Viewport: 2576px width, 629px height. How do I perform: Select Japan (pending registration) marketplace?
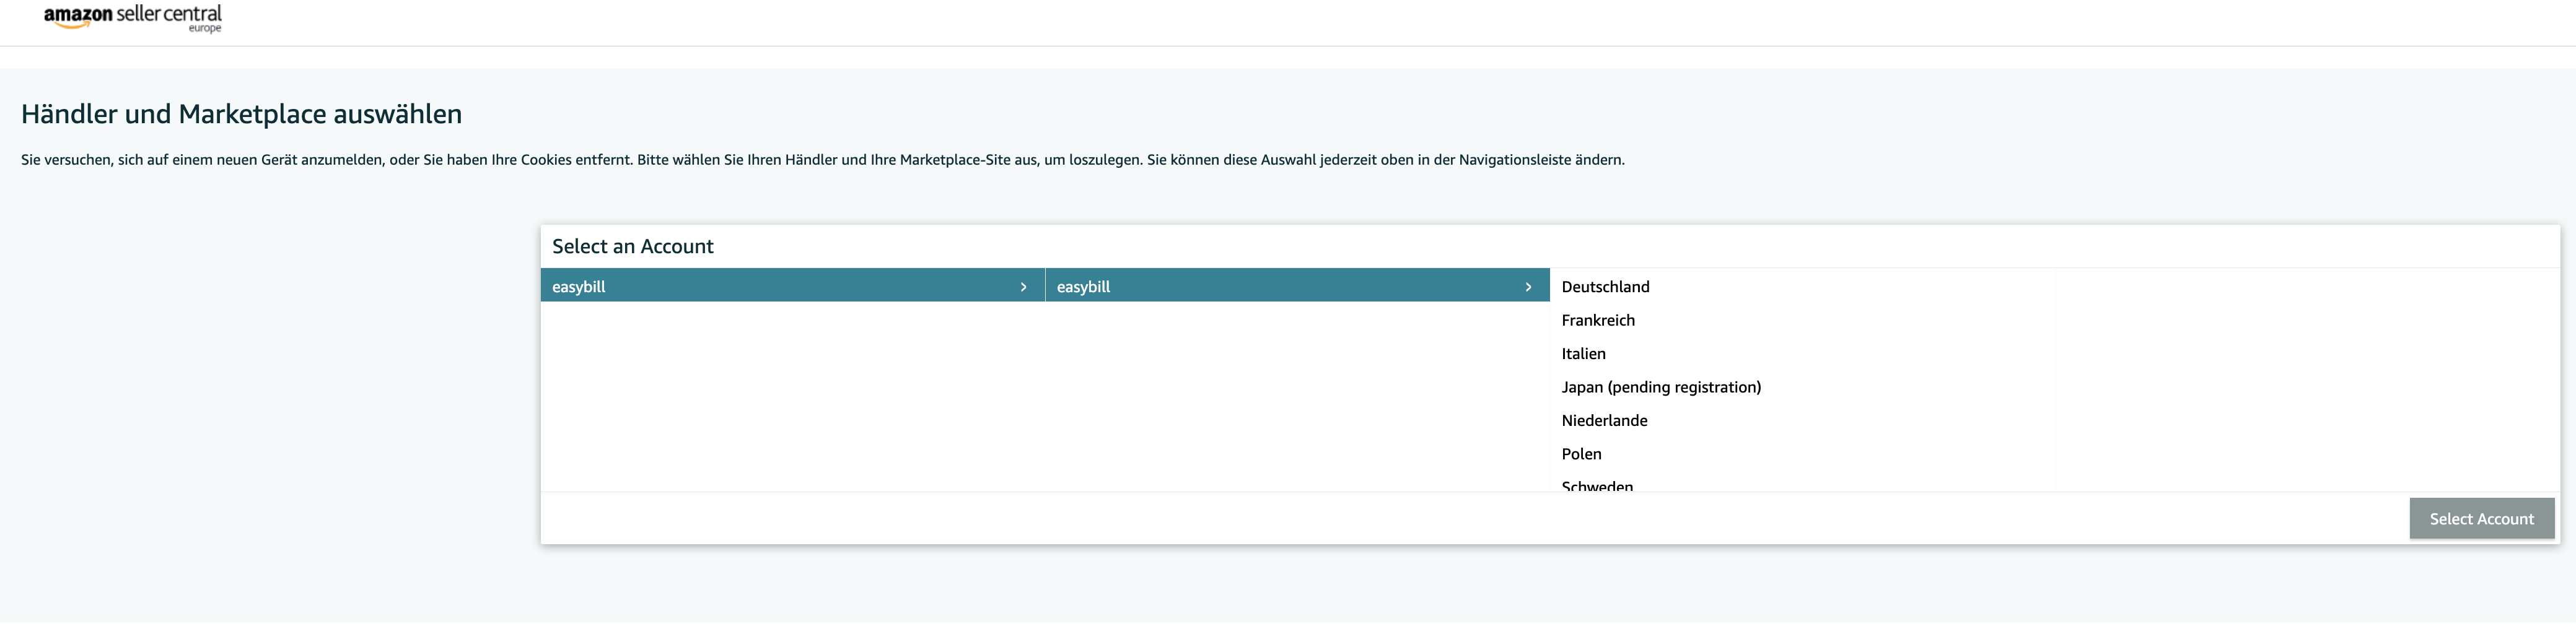click(1661, 387)
